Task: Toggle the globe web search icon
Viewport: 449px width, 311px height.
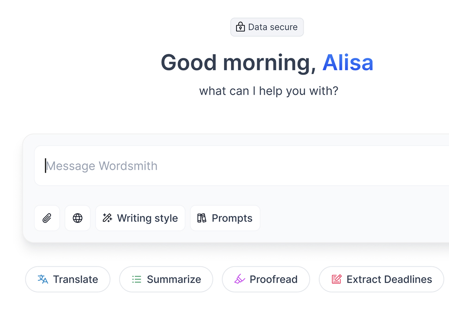Action: pyautogui.click(x=78, y=218)
